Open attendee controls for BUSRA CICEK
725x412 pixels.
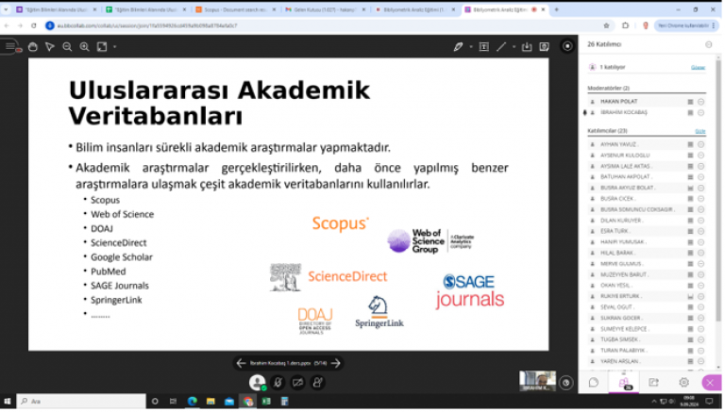[701, 199]
